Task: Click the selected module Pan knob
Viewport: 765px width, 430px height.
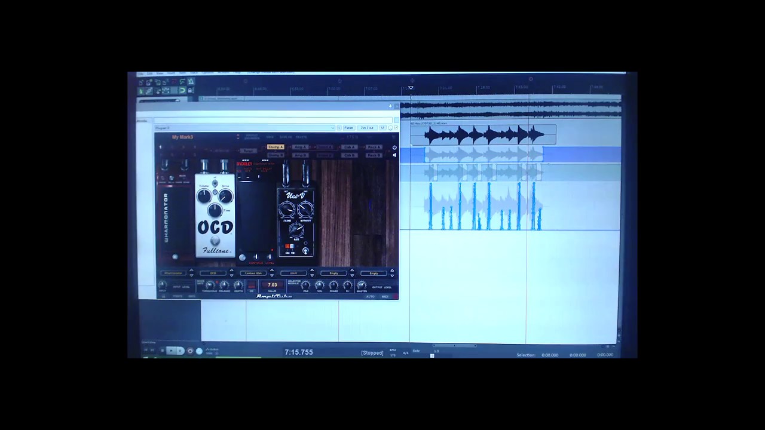Action: click(x=305, y=286)
